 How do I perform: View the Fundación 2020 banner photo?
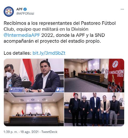click(94, 75)
